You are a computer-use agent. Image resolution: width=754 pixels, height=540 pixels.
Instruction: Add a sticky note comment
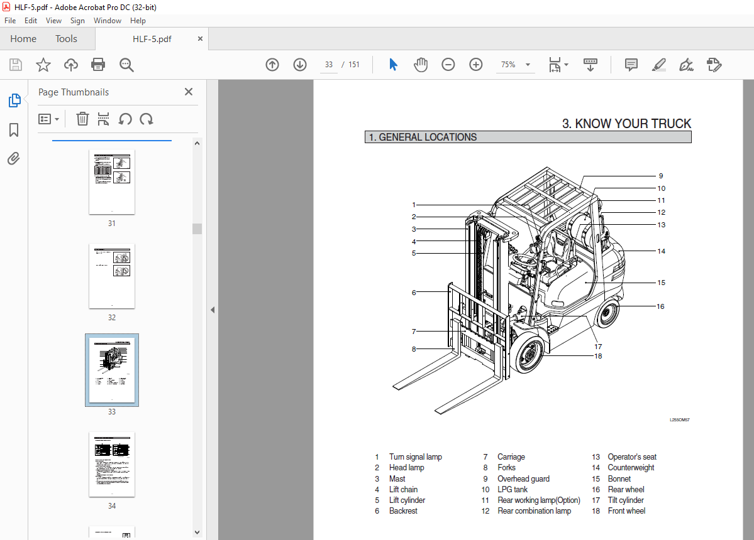click(631, 64)
